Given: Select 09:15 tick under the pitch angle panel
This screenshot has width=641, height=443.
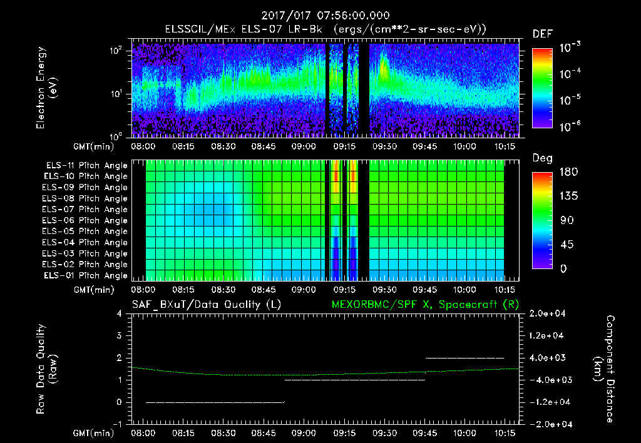Looking at the screenshot, I should (x=344, y=290).
